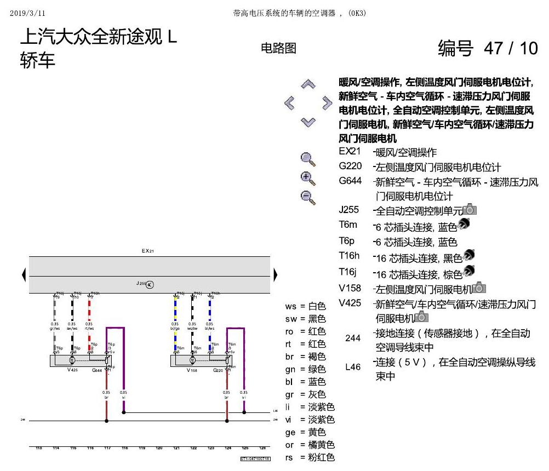The height and width of the screenshot is (471, 549).
Task: Click the 'rs = 粉红色' color code entry
Action: pos(310,457)
